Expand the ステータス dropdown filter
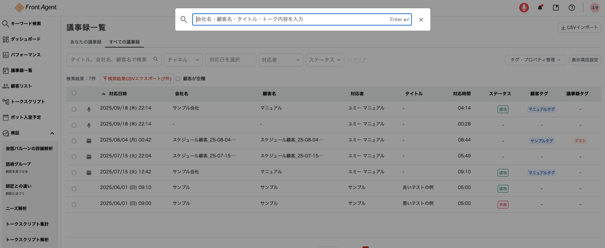 [325, 60]
